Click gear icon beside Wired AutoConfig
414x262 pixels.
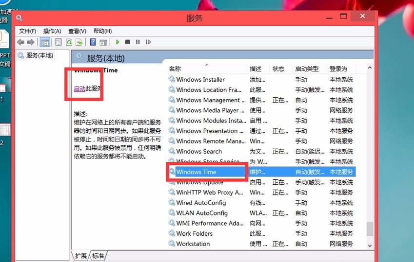(x=172, y=203)
